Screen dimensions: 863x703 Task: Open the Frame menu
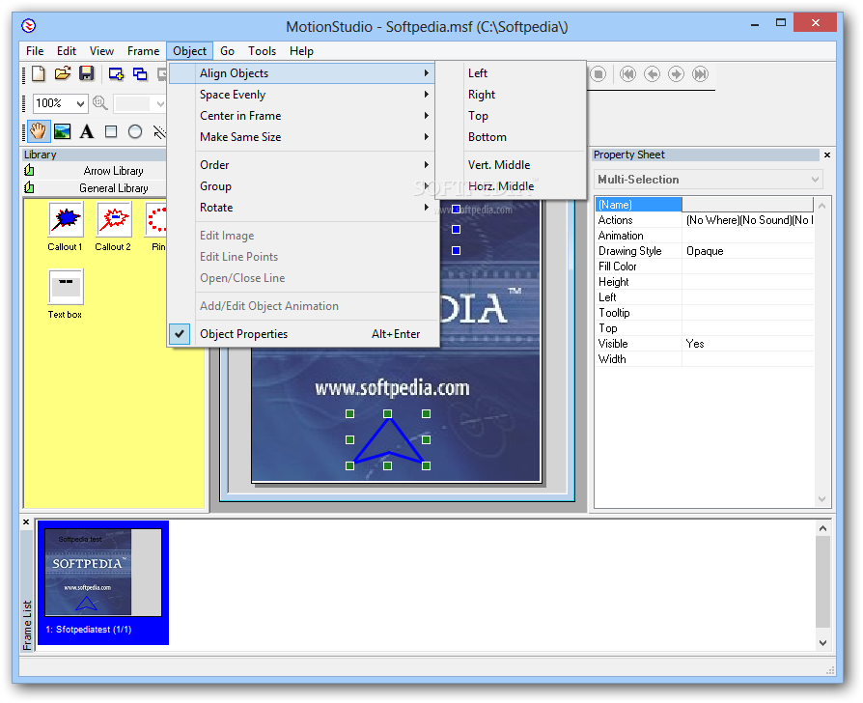[x=143, y=51]
